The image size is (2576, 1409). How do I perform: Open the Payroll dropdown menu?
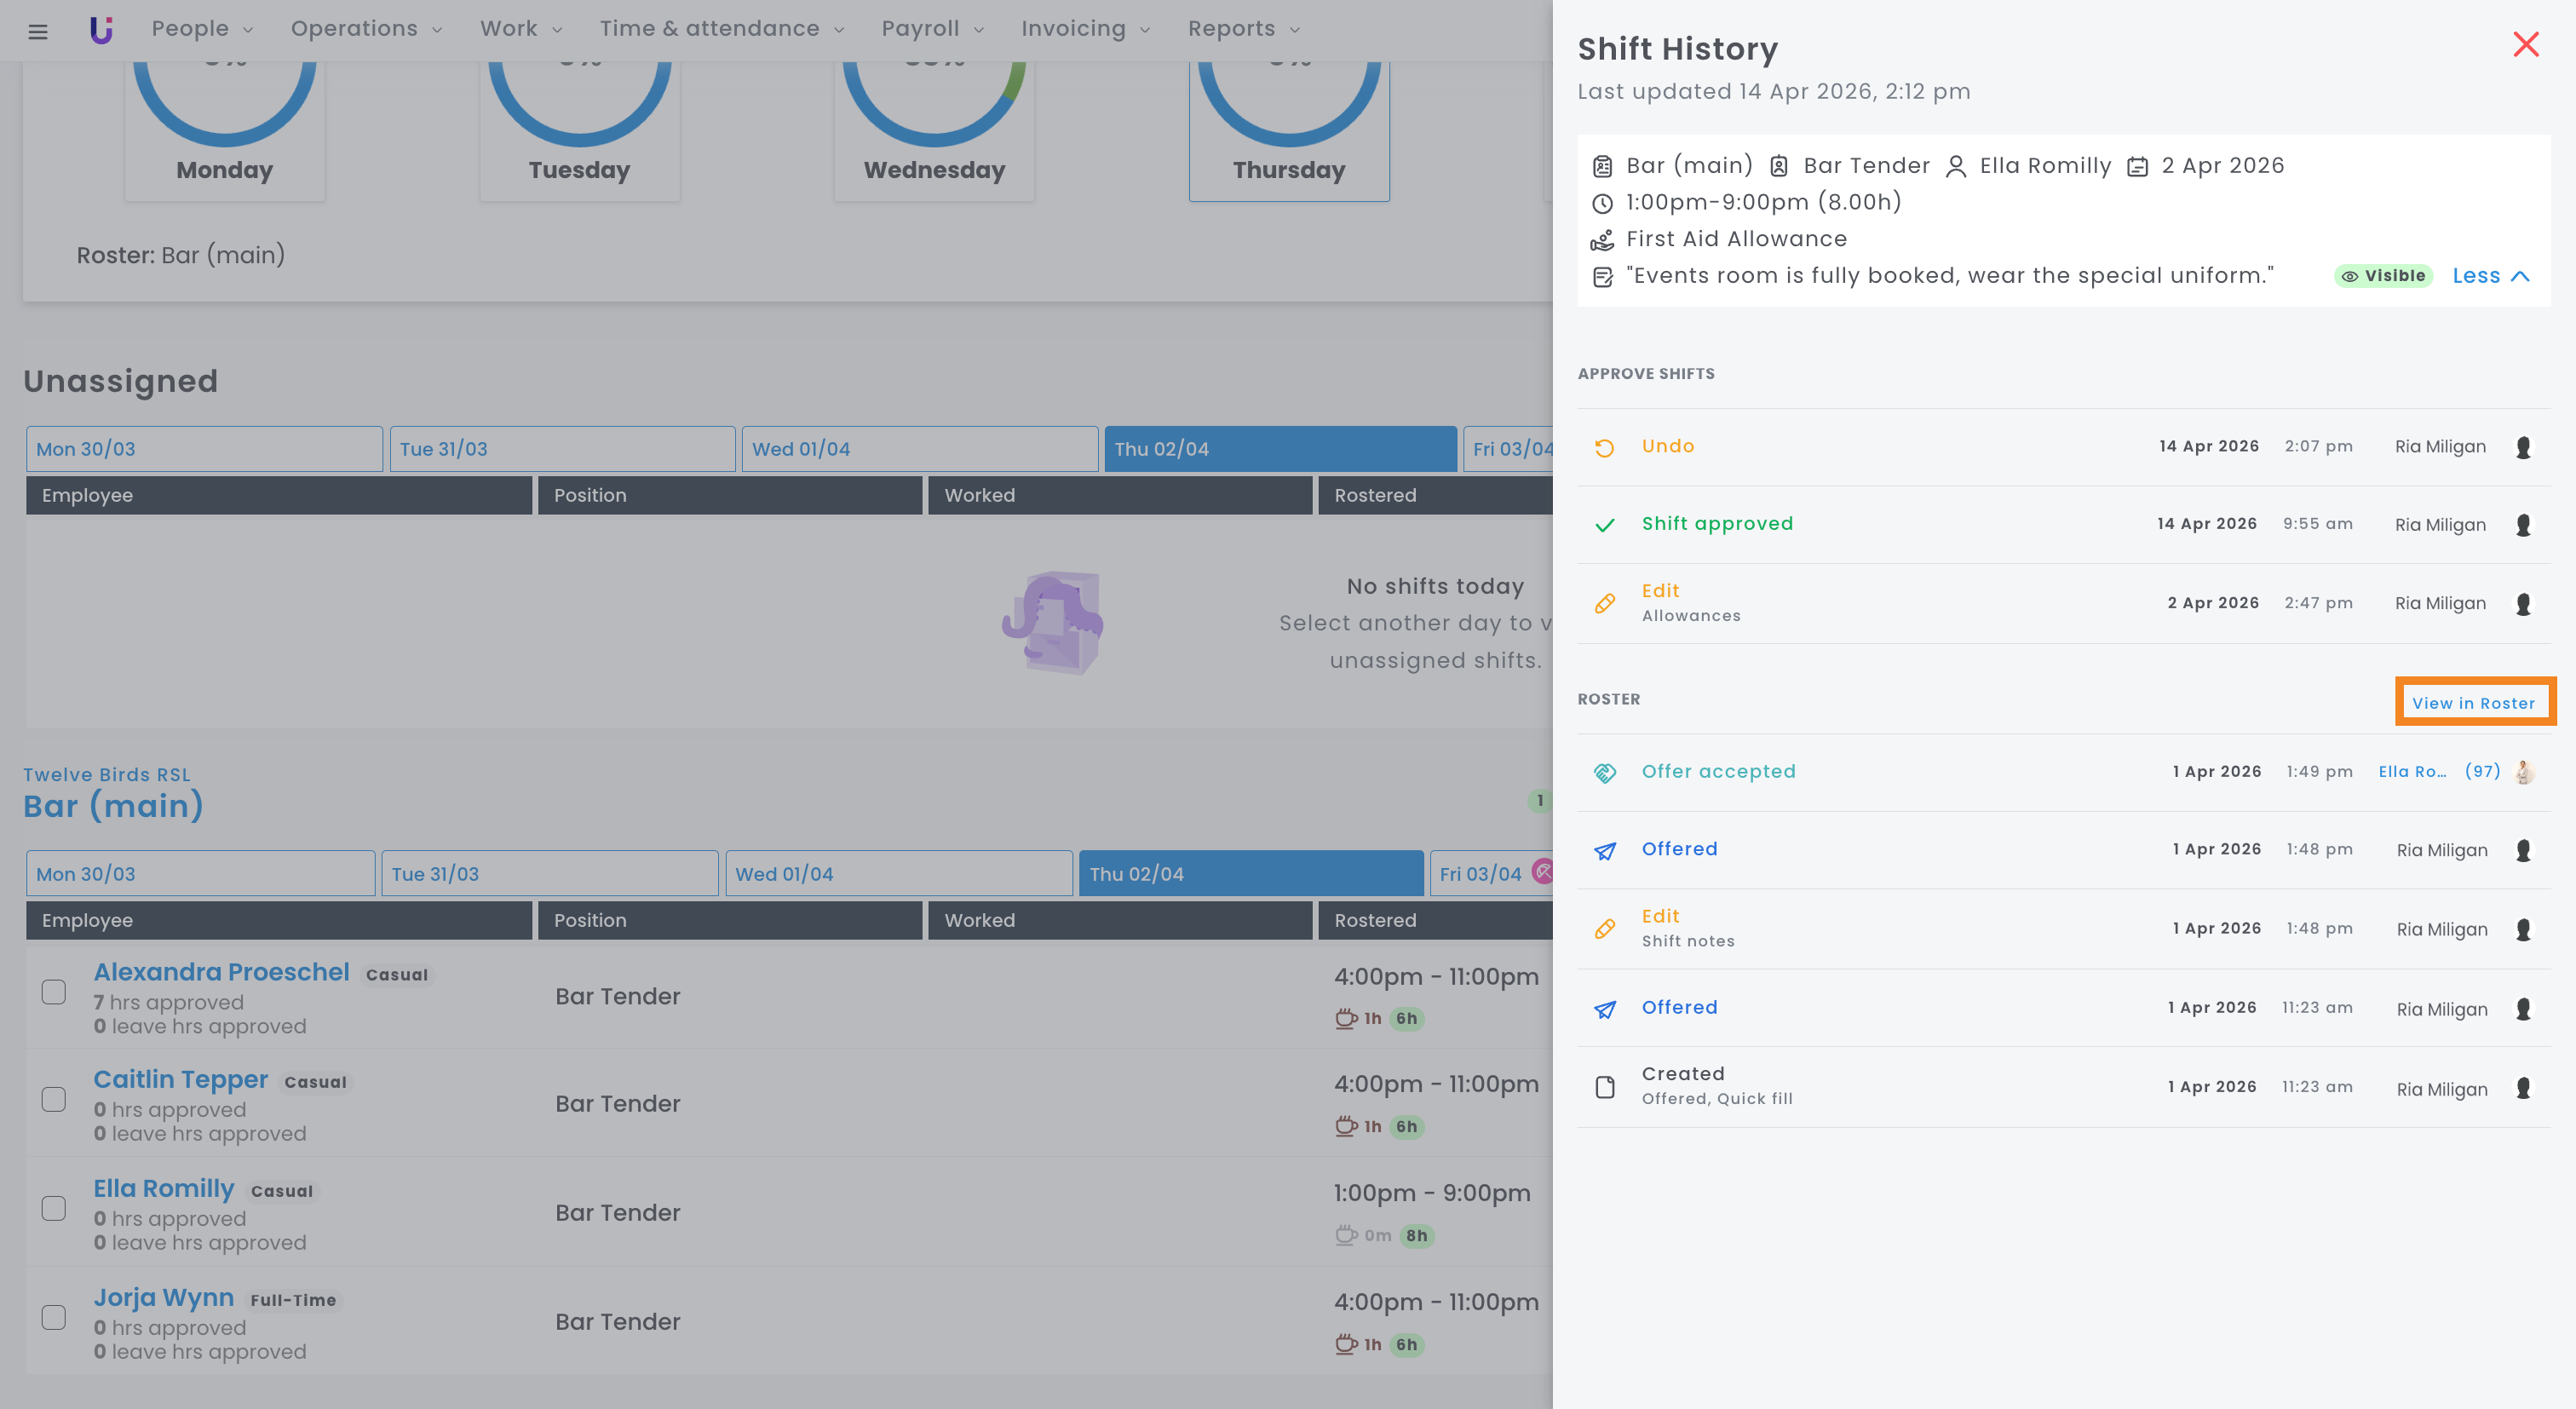pyautogui.click(x=932, y=29)
